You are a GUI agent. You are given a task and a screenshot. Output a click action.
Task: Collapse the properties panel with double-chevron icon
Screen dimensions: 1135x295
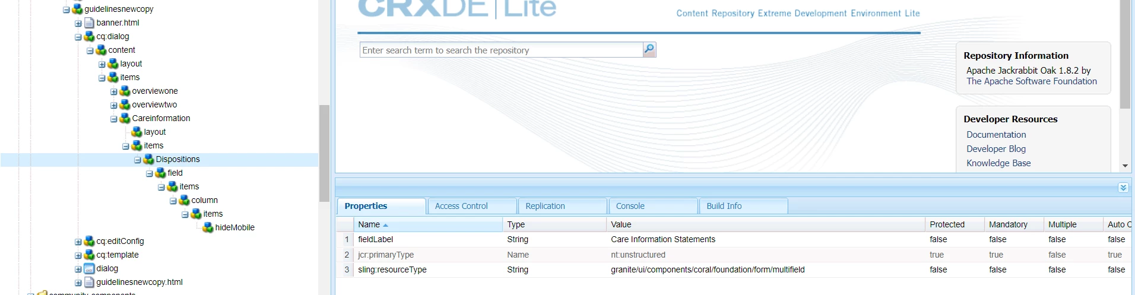click(1123, 188)
